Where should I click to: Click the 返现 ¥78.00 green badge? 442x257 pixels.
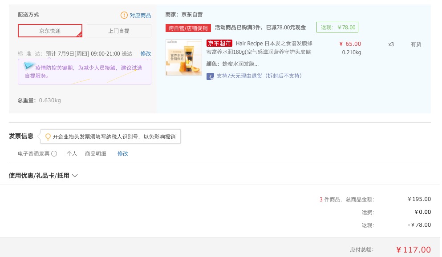click(337, 27)
